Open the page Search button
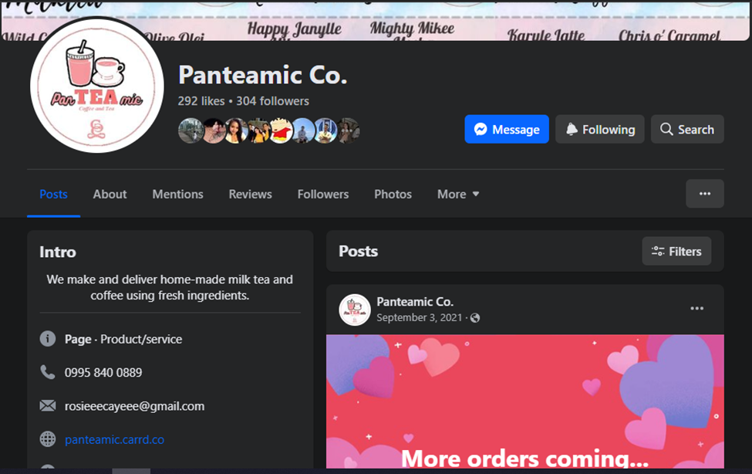 (x=687, y=129)
